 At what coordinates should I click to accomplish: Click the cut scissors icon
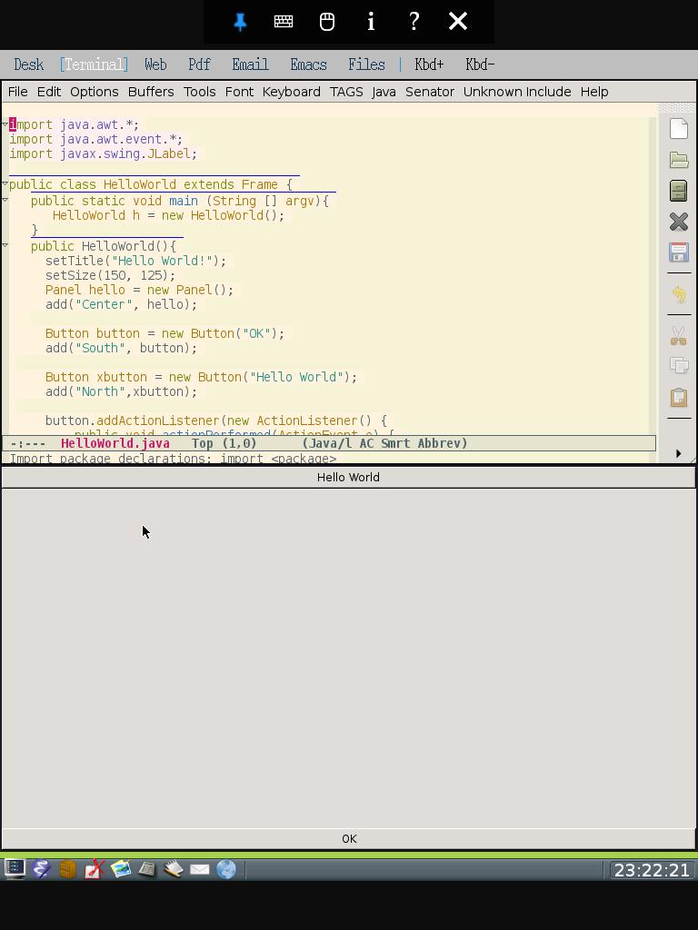[679, 336]
